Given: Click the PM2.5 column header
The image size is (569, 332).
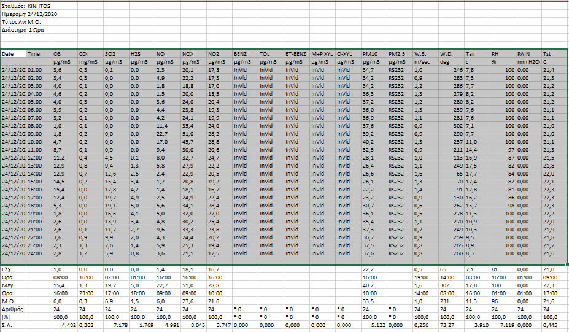Looking at the screenshot, I should coord(400,54).
